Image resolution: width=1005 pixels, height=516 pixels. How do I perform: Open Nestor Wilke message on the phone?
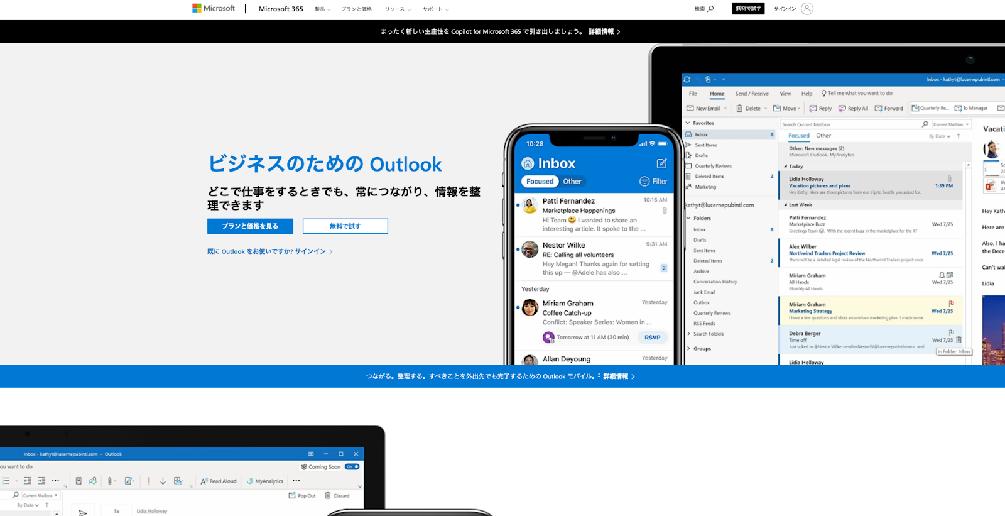tap(594, 259)
